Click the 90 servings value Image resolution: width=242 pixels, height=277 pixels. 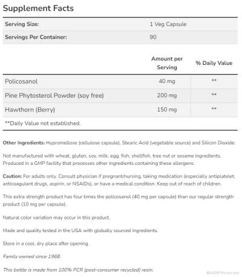click(153, 37)
